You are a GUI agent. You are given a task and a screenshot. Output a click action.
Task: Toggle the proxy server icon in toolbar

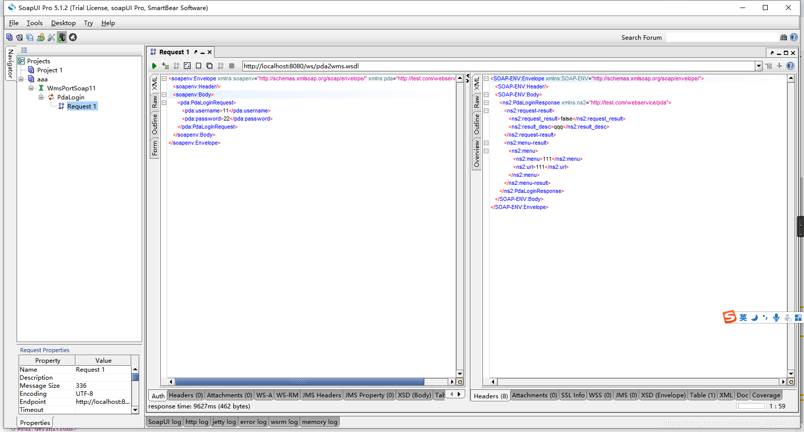click(x=62, y=37)
